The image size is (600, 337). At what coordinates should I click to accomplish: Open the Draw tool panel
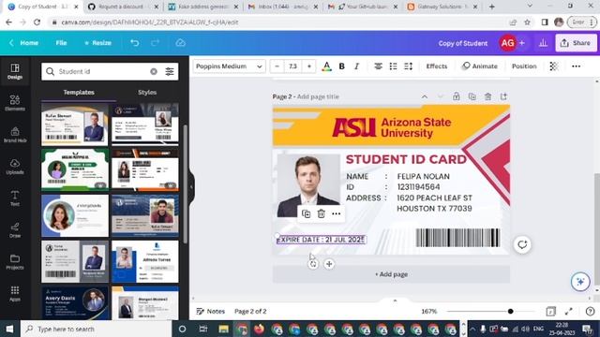pyautogui.click(x=15, y=230)
